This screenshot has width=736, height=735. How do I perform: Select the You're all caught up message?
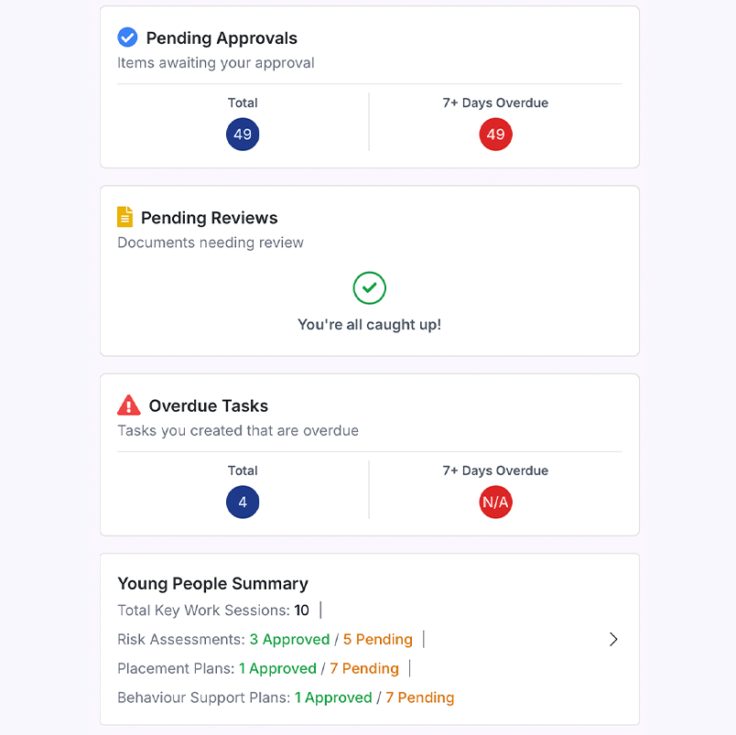coord(369,324)
